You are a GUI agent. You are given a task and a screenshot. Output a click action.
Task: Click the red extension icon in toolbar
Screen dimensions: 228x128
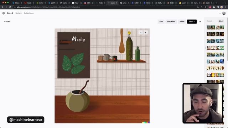(x=210, y=7)
